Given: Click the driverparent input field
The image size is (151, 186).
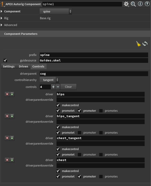Looking at the screenshot, I should tap(94, 74).
